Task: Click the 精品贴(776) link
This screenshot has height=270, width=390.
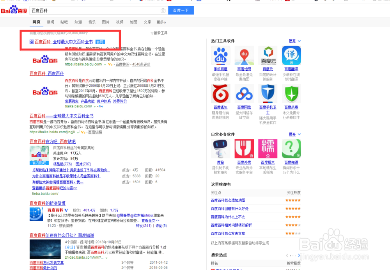Action: click(62, 164)
